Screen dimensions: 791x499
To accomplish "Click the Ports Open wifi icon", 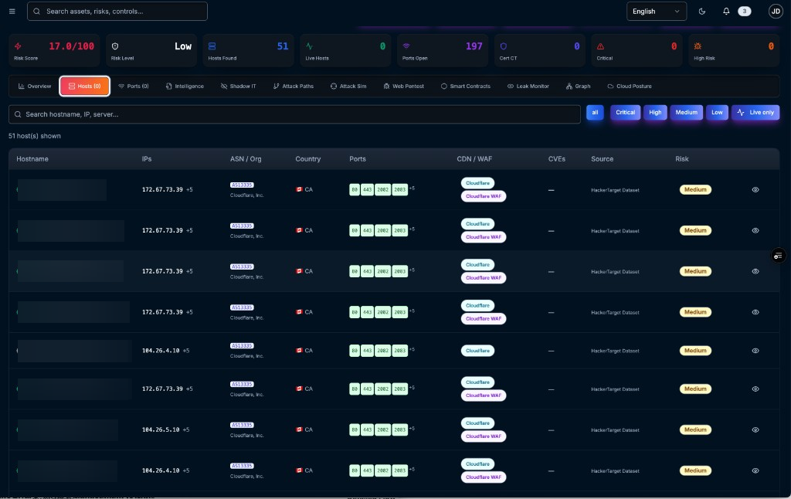I will [406, 46].
